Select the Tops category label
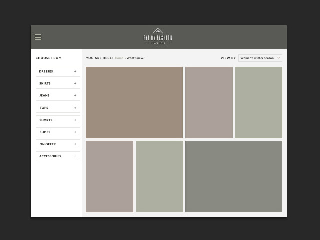 44,108
